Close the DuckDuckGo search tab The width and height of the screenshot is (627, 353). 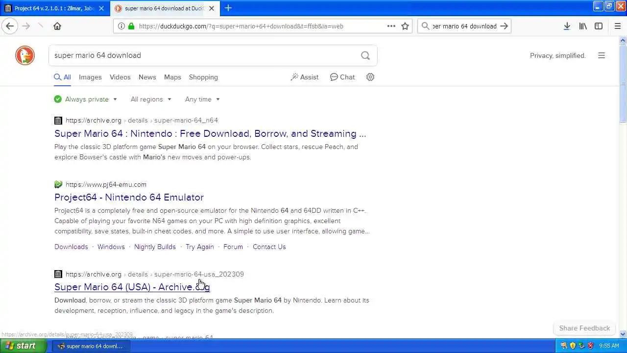[x=212, y=8]
